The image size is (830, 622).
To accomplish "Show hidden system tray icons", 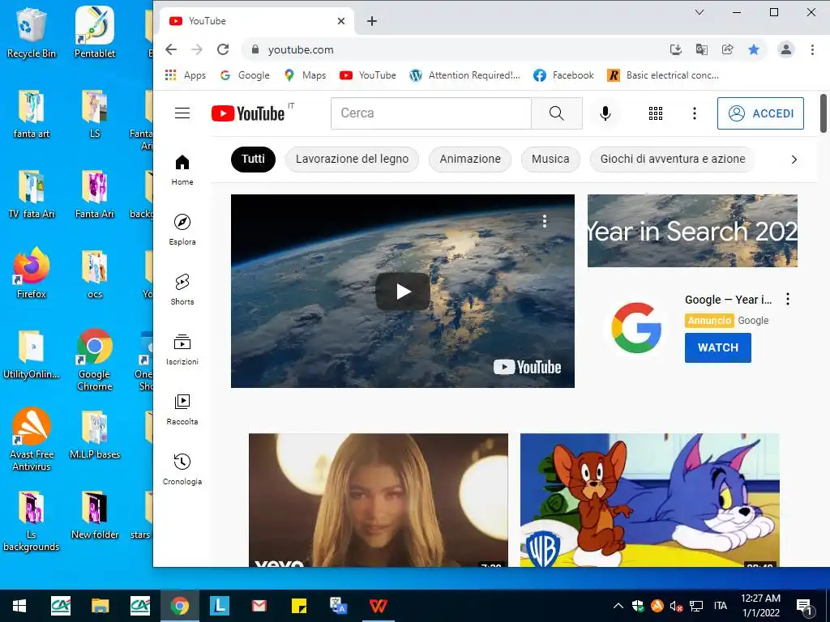I will (x=618, y=606).
